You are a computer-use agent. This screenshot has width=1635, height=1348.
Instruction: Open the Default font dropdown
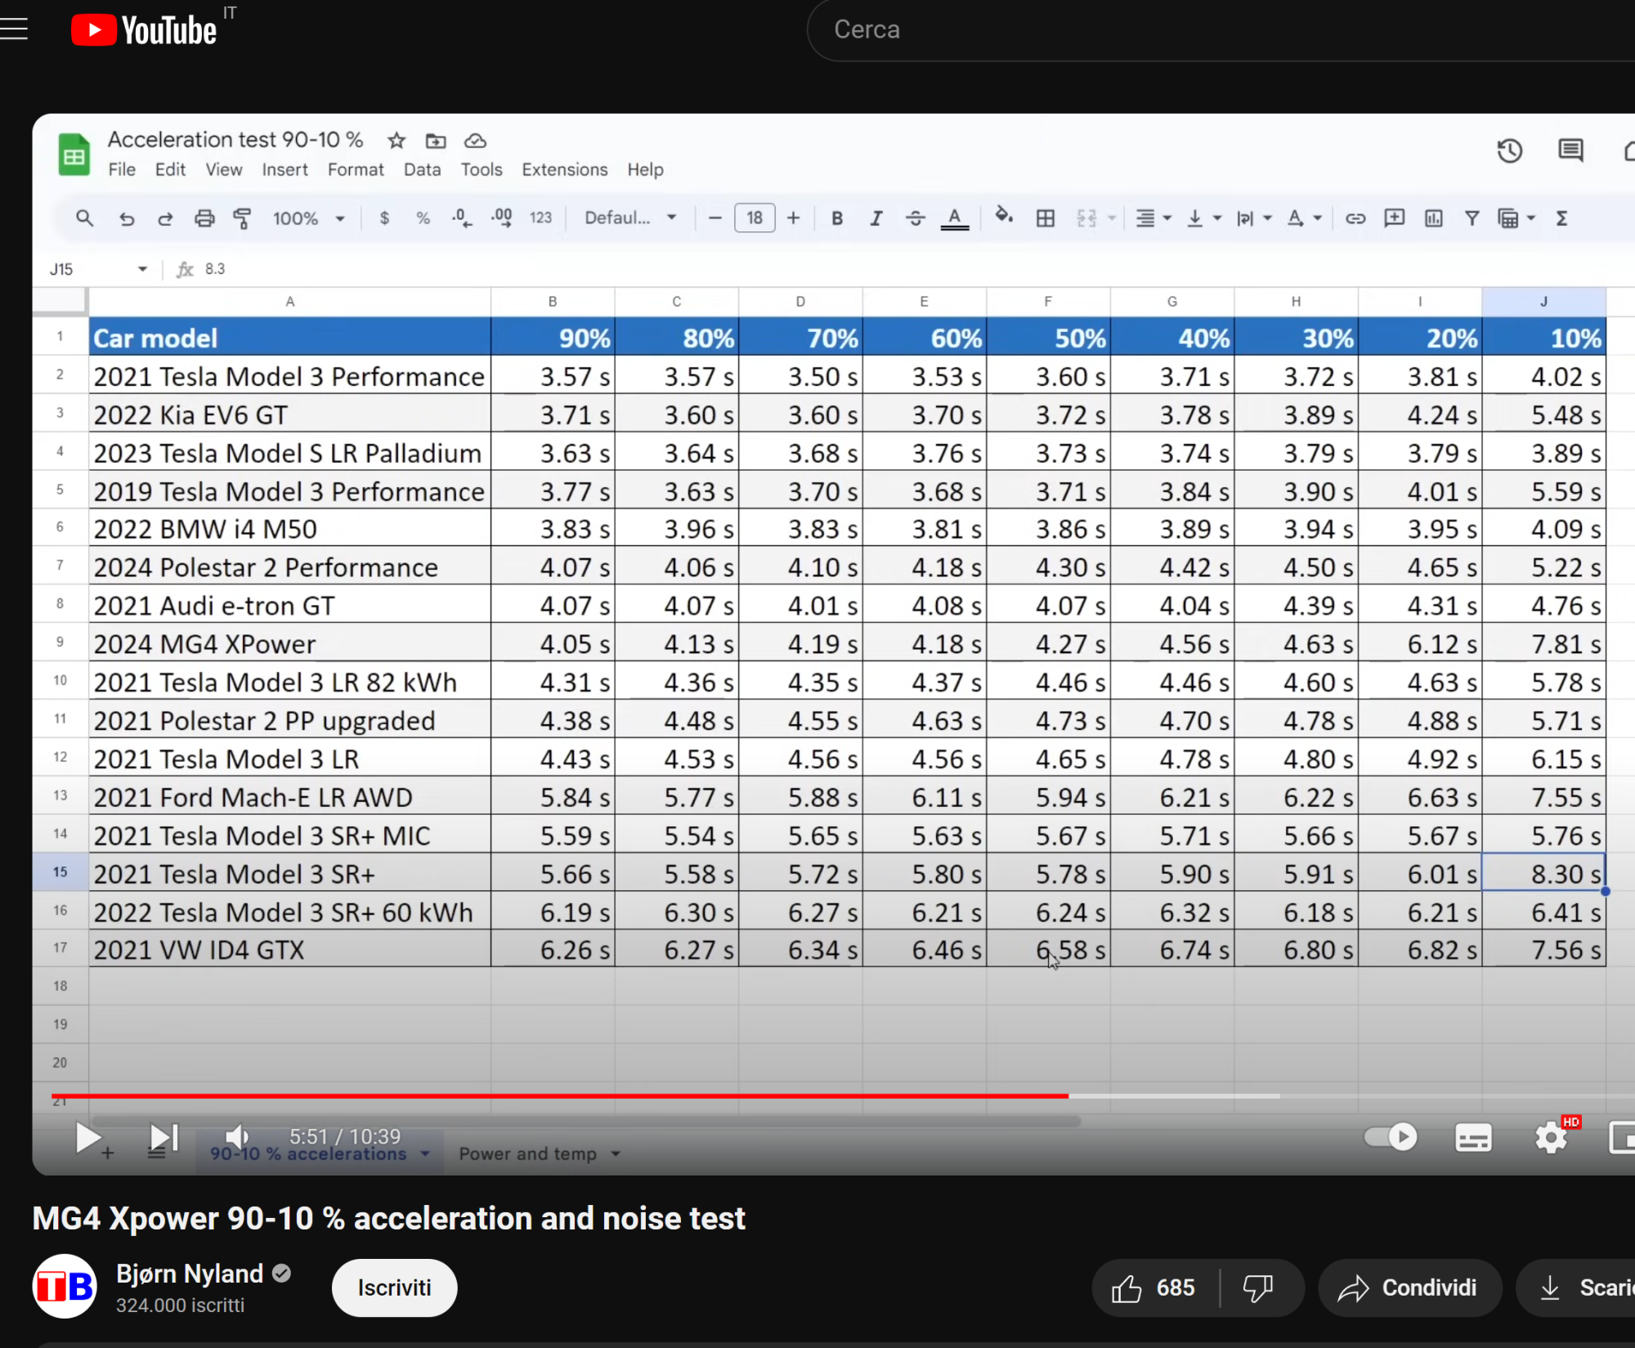tap(630, 218)
